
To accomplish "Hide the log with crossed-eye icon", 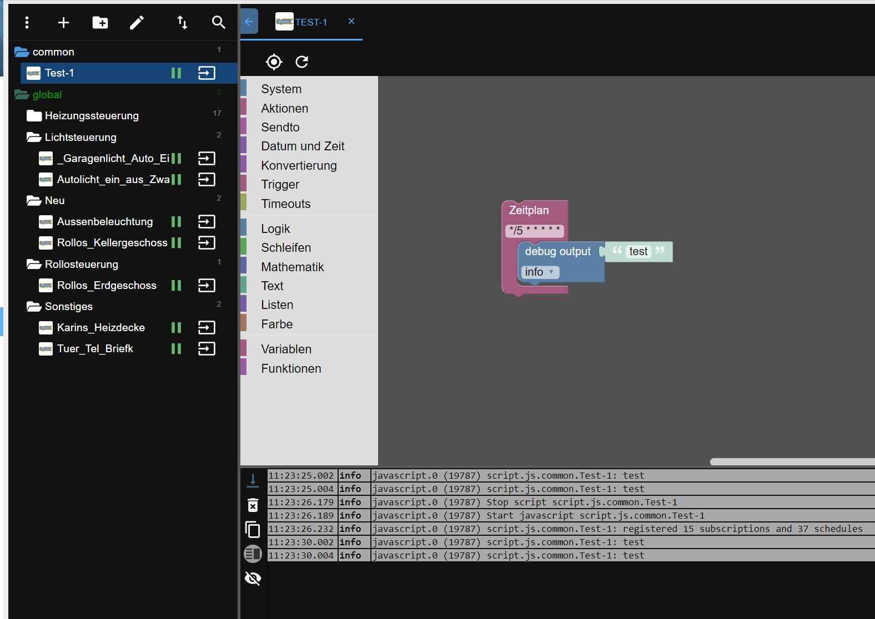I will coord(253,579).
